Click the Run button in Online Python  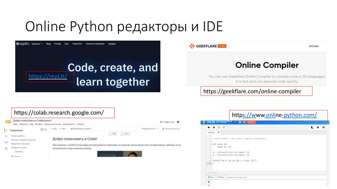(211, 177)
